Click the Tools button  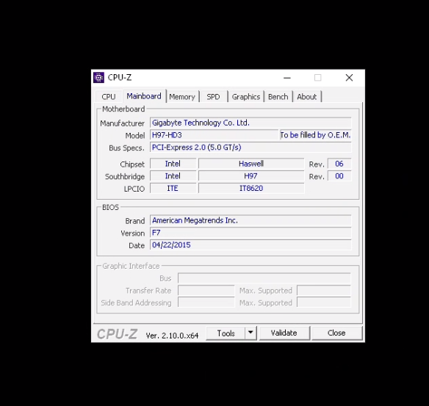tap(226, 333)
